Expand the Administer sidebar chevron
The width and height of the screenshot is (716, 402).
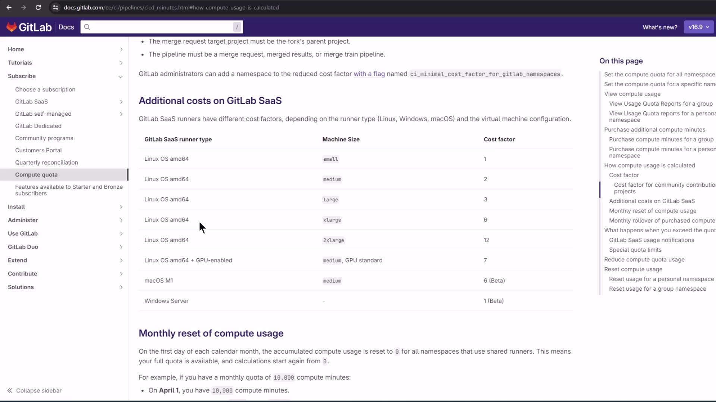click(121, 220)
